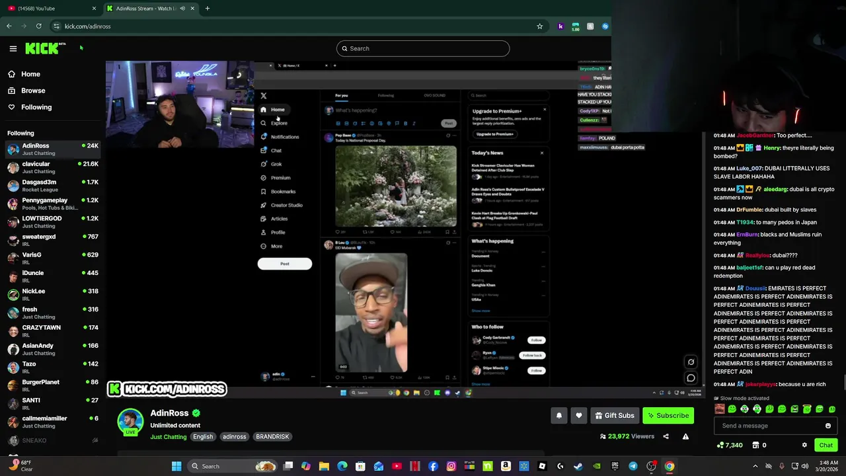Click username DrFumble in chat

(x=749, y=210)
